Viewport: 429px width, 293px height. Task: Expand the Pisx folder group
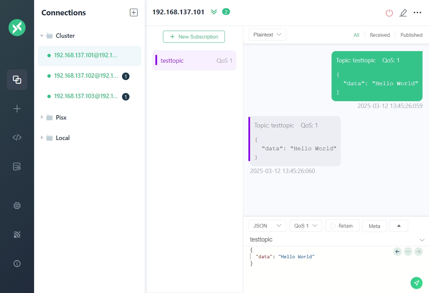point(42,117)
